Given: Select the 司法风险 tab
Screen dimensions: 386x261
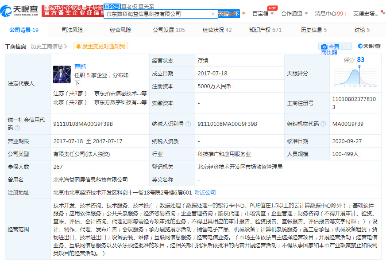Looking at the screenshot, I should (x=73, y=30).
